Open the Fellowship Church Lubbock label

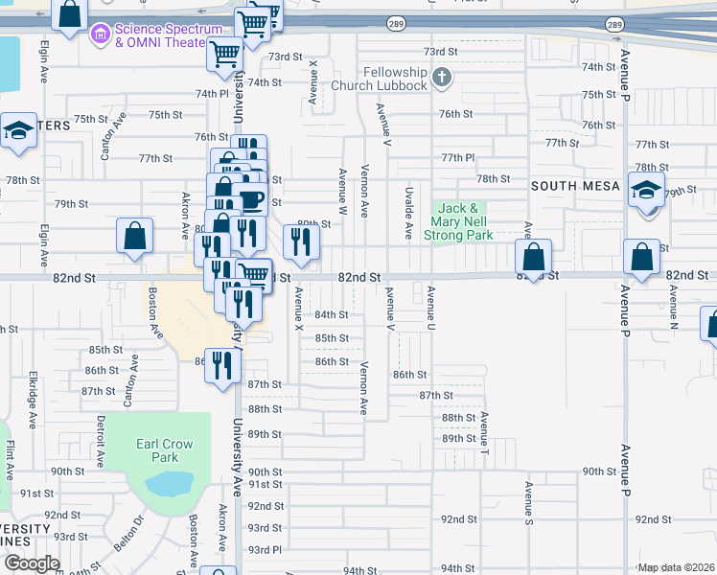tap(379, 79)
